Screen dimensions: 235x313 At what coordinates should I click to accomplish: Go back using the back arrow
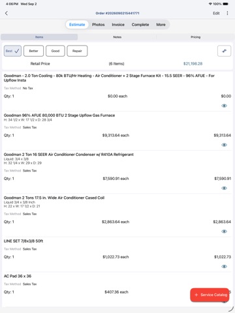tap(7, 13)
